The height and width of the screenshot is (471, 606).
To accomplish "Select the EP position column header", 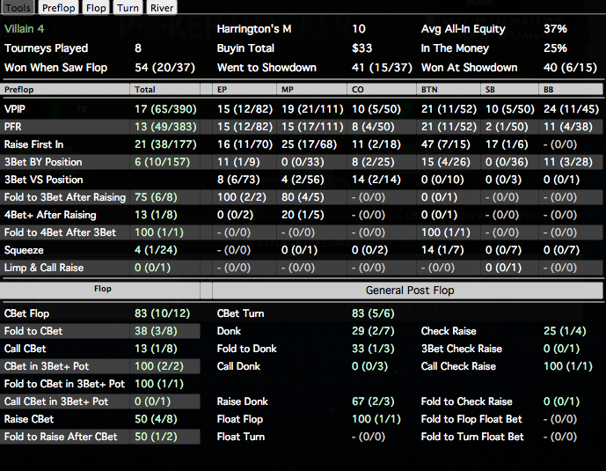I will tap(245, 89).
